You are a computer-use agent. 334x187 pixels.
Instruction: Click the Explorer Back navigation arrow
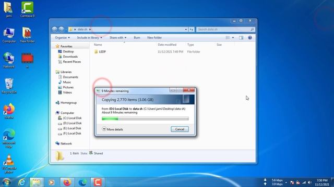(54, 29)
